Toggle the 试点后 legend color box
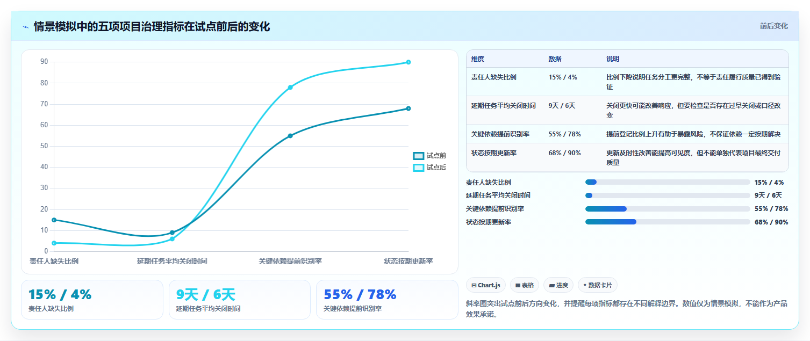The image size is (810, 341). [x=418, y=168]
